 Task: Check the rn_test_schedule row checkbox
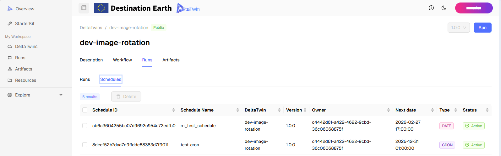pos(85,126)
